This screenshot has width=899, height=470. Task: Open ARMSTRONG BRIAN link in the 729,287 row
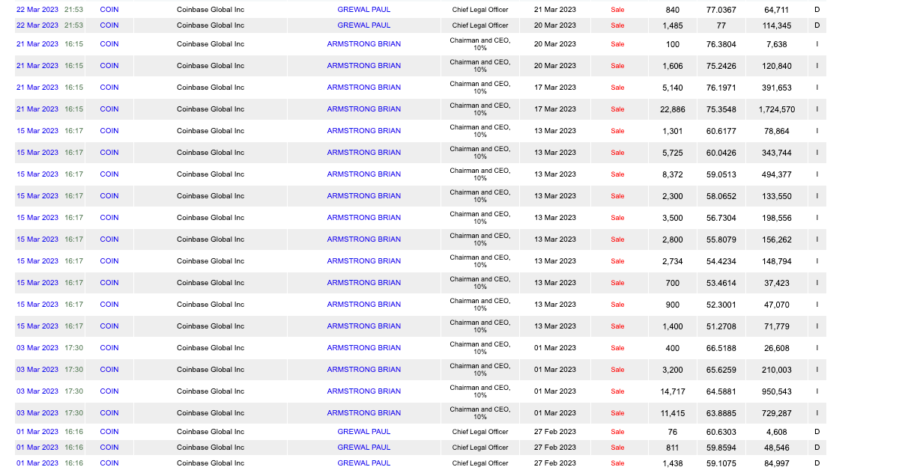coord(363,413)
